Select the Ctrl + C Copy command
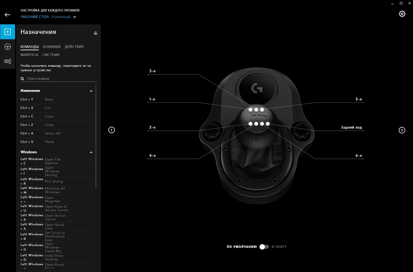 click(57, 116)
